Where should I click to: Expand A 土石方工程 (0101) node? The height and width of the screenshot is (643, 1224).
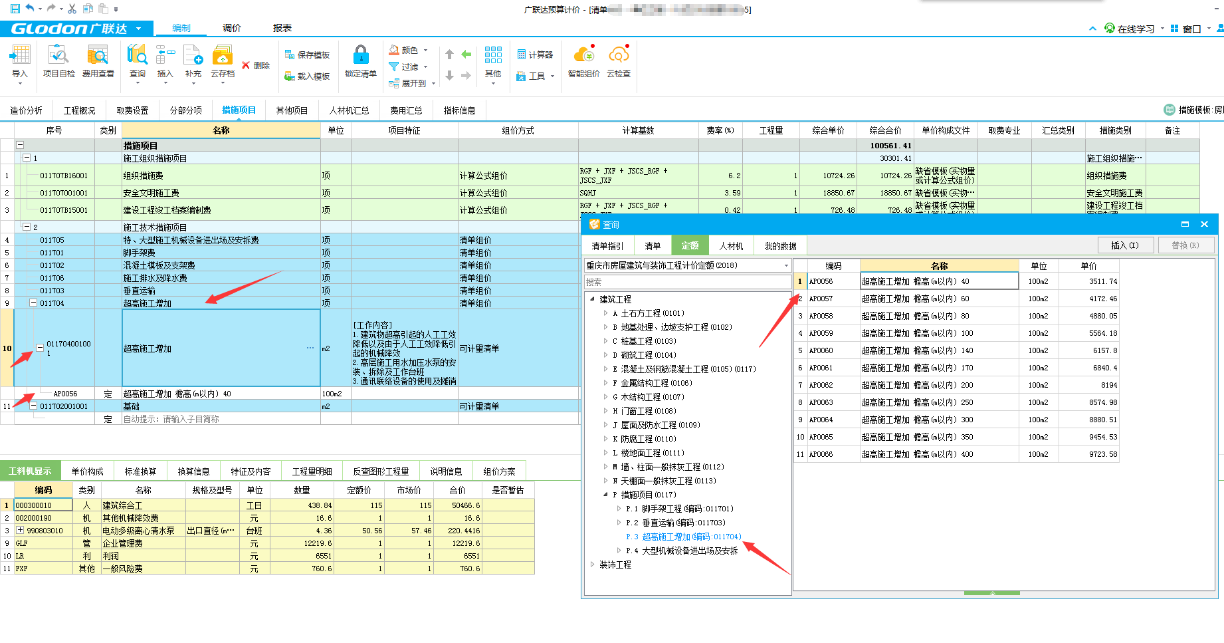605,313
